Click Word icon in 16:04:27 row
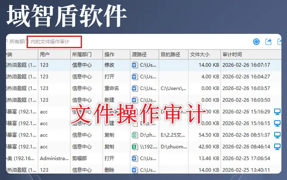The height and width of the screenshot is (180, 287). [135, 77]
